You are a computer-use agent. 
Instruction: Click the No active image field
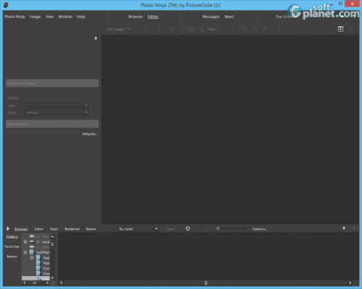tap(52, 83)
